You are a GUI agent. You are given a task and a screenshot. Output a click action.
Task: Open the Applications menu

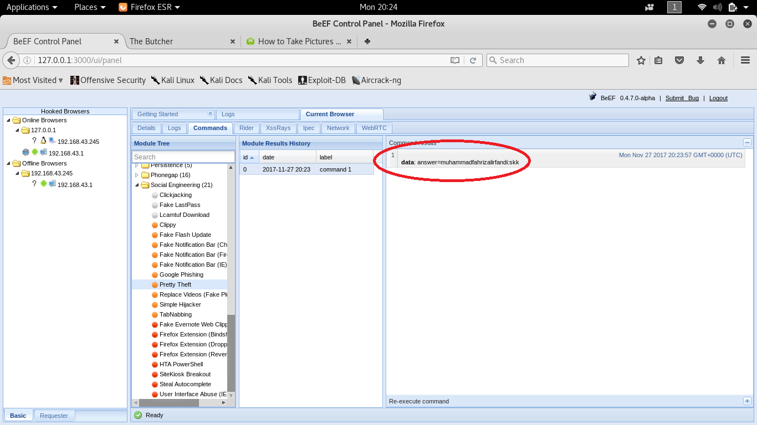(x=32, y=7)
